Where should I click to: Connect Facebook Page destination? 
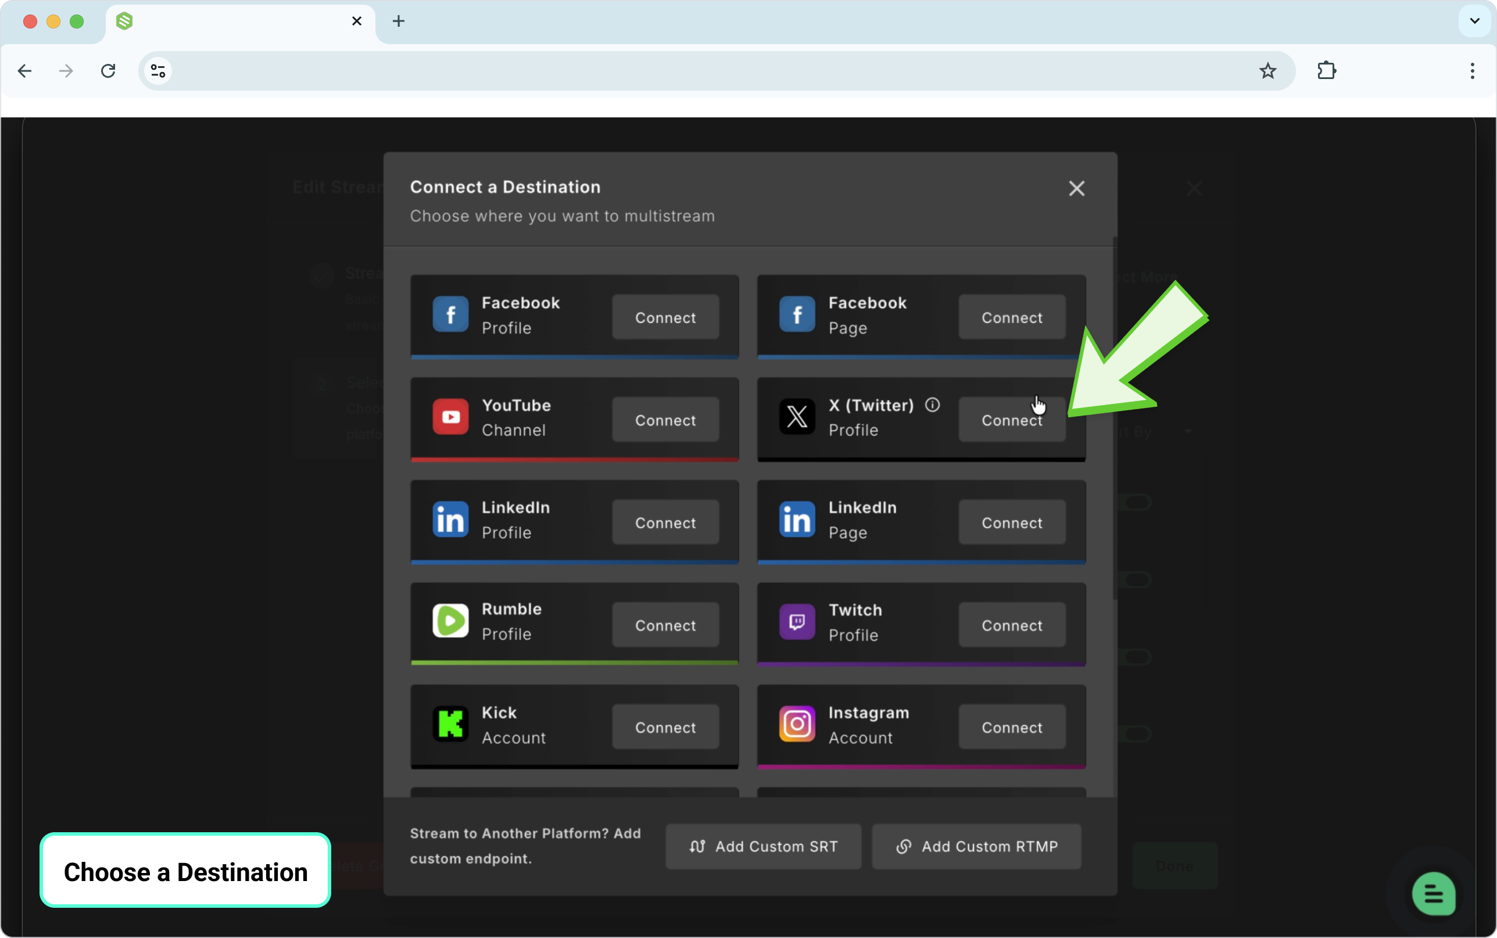(1011, 317)
